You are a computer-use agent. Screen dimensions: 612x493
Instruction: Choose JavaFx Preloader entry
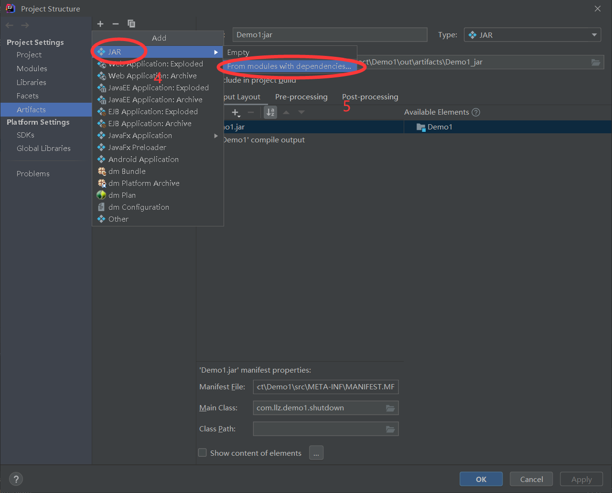pyautogui.click(x=158, y=147)
